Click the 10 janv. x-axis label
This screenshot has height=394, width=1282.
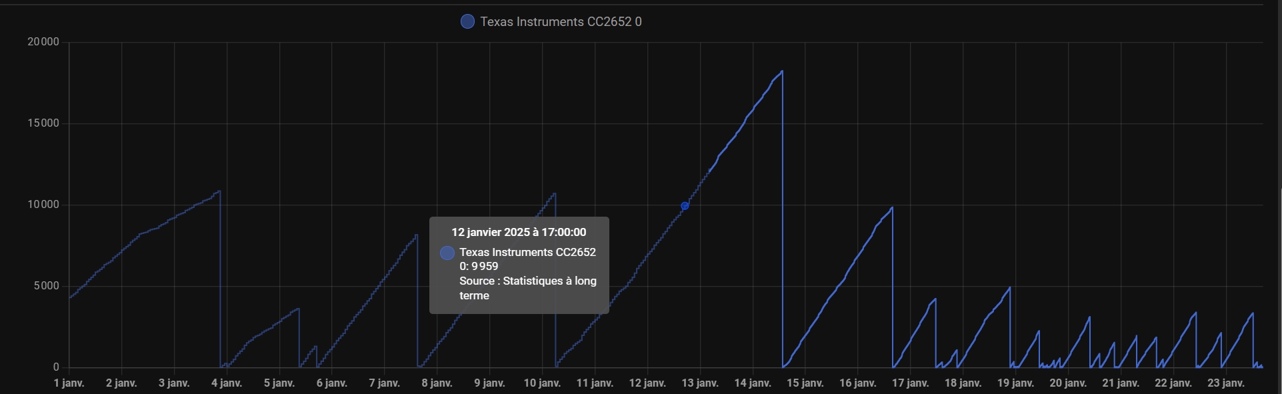(542, 383)
